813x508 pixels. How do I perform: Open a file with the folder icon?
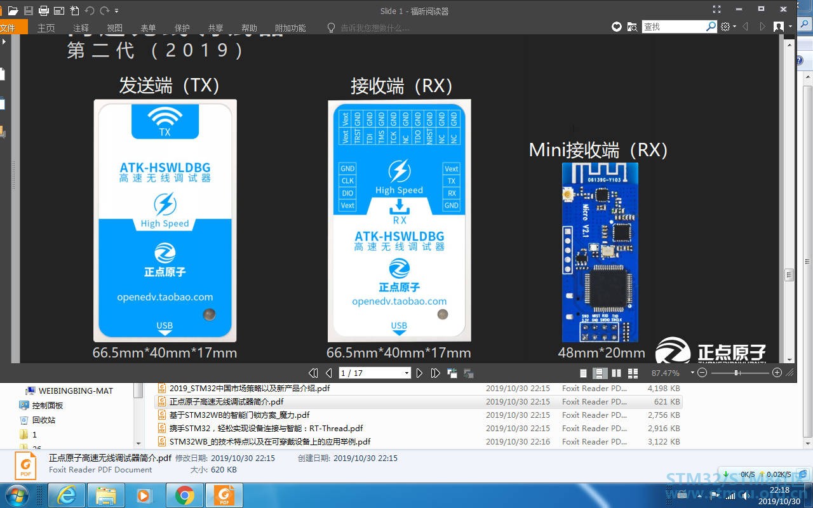(13, 10)
